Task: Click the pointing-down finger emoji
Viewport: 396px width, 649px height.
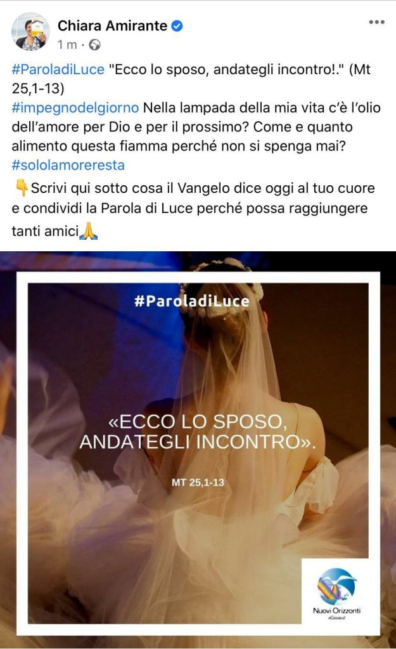Action: pyautogui.click(x=21, y=188)
